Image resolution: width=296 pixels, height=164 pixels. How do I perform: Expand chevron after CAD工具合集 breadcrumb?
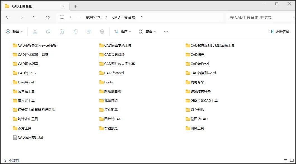142,17
